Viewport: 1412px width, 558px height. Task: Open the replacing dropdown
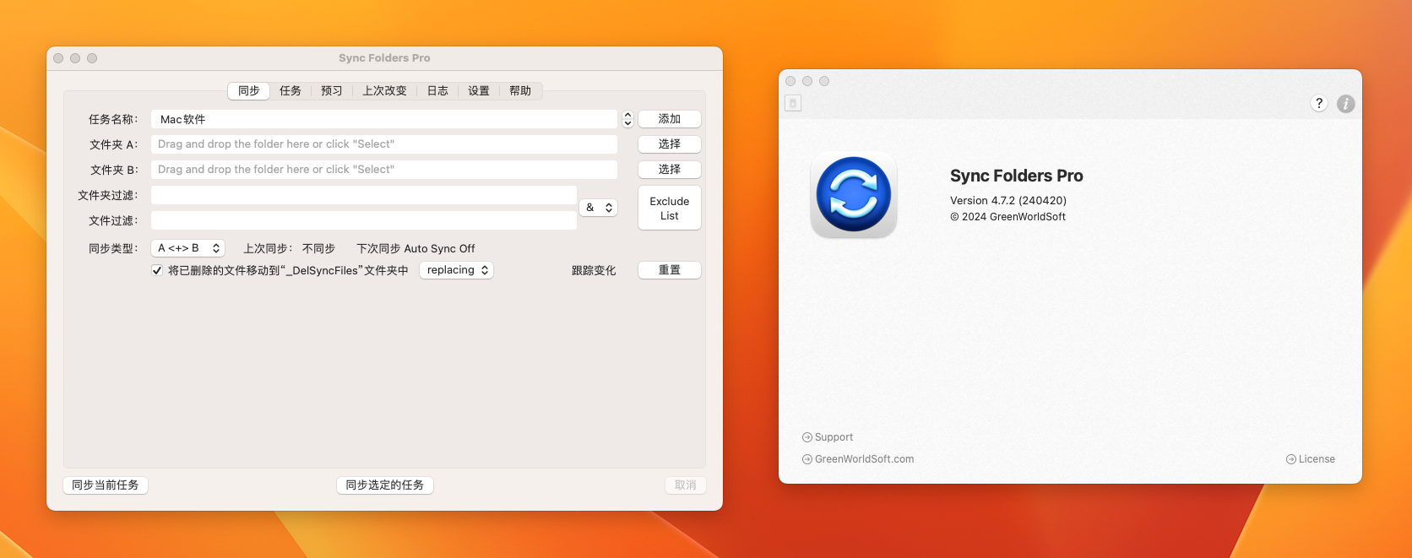point(457,270)
